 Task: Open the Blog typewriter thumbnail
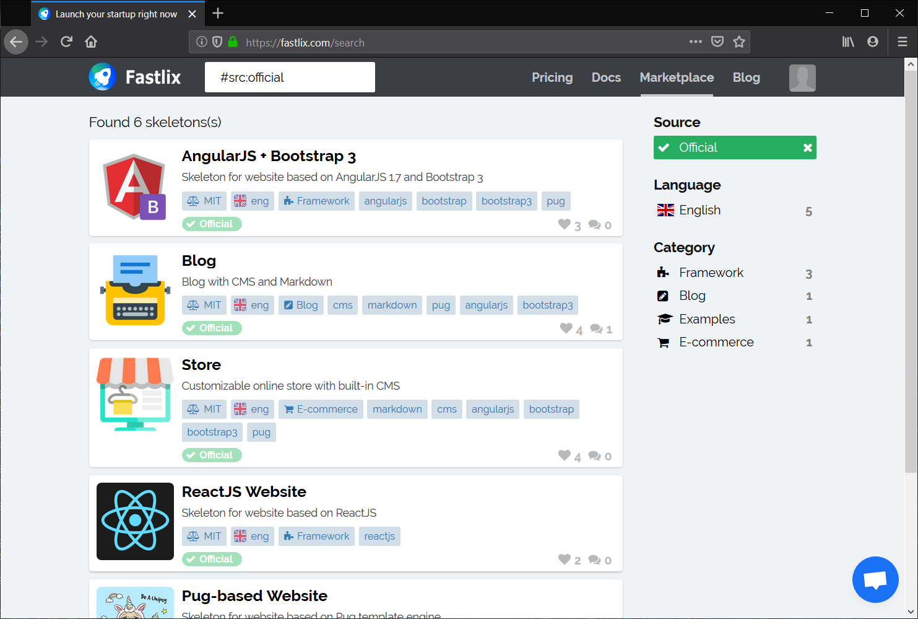click(135, 290)
